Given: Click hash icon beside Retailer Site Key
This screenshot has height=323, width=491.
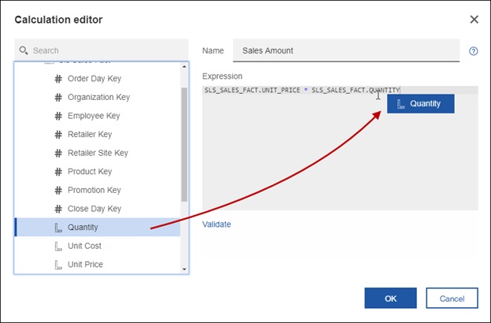Looking at the screenshot, I should [x=58, y=153].
